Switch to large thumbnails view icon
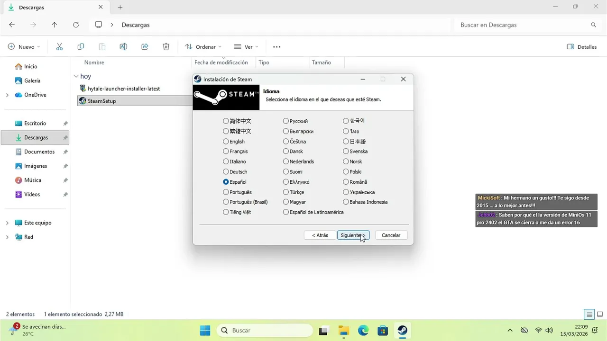Viewport: 607px width, 341px height. (600, 314)
